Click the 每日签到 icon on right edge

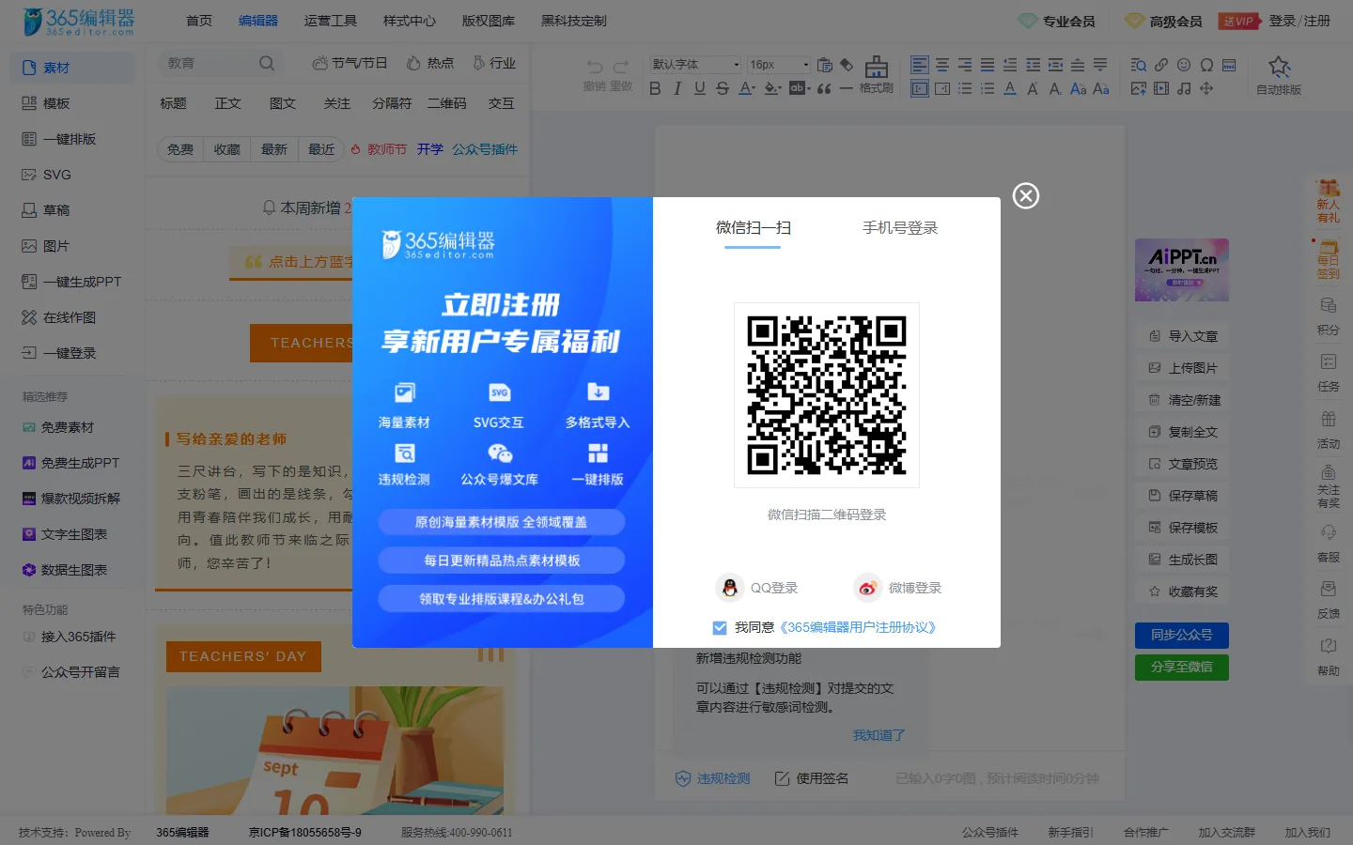pyautogui.click(x=1328, y=260)
